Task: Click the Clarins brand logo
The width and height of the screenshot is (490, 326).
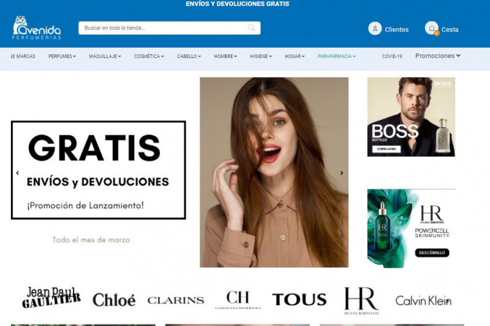Action: tap(176, 300)
